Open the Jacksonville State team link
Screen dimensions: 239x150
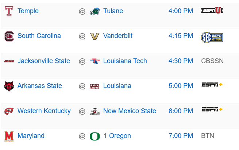coord(44,61)
